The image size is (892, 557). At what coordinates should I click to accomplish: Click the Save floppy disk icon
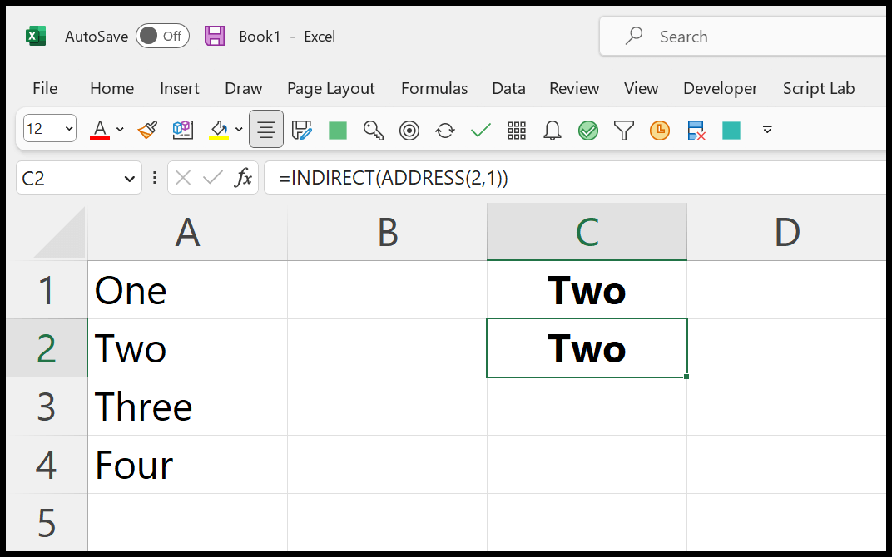coord(215,37)
